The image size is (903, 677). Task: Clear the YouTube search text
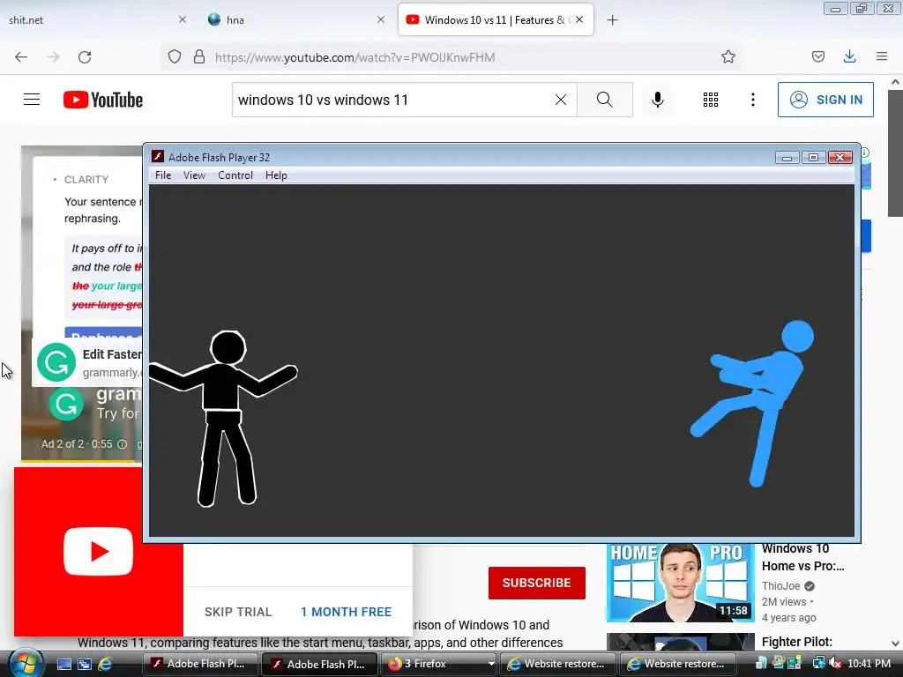[560, 100]
